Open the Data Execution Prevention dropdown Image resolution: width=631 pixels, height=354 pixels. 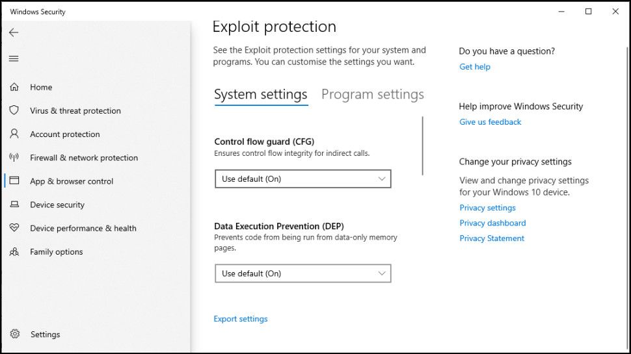[302, 273]
